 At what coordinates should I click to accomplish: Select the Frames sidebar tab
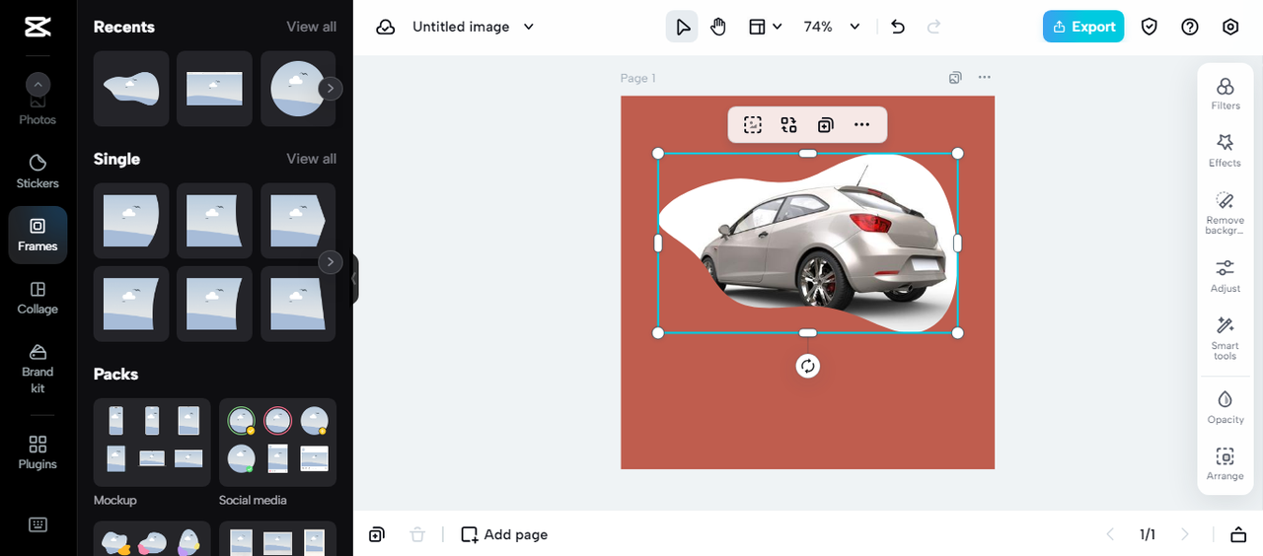37,235
